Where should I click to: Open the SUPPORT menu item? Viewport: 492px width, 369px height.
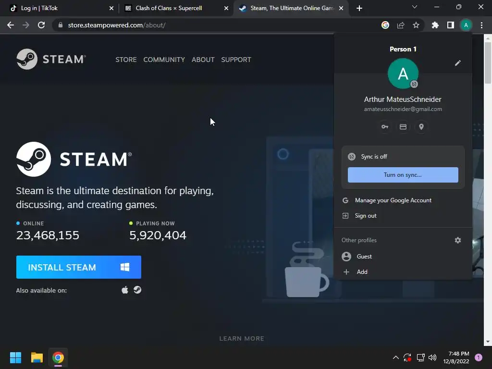tap(236, 60)
